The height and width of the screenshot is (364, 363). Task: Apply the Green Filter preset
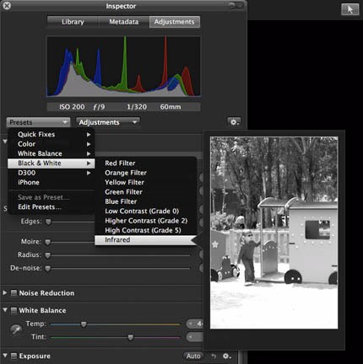pyautogui.click(x=145, y=192)
